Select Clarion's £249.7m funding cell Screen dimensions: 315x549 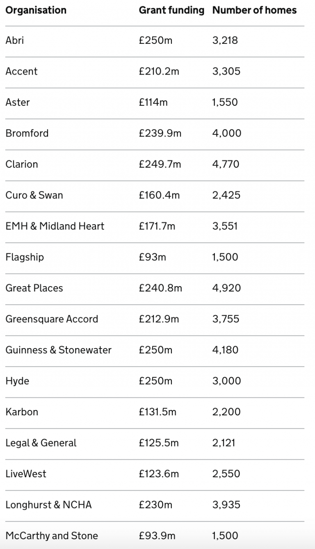160,164
